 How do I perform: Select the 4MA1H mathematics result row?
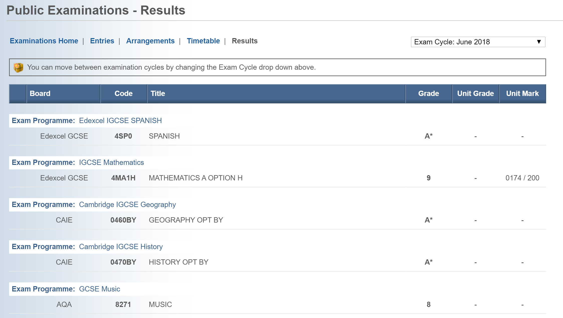point(195,178)
